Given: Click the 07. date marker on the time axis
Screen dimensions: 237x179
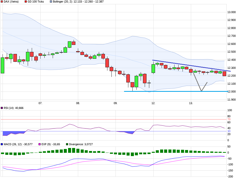Looking at the screenshot, I should [x=40, y=103].
